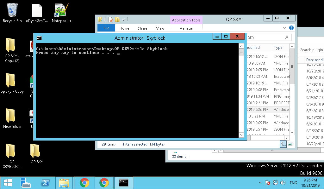Launch Windows PowerShell from the taskbar

(x=45, y=182)
